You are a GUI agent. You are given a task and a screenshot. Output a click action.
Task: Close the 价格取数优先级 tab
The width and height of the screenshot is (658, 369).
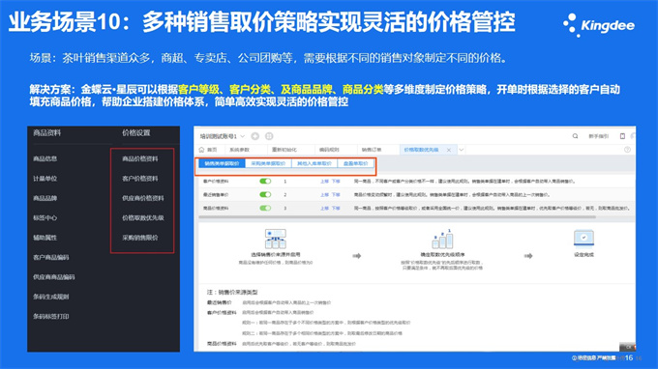pyautogui.click(x=449, y=150)
